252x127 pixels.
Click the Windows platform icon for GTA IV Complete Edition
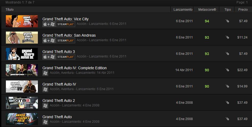coord(45,73)
